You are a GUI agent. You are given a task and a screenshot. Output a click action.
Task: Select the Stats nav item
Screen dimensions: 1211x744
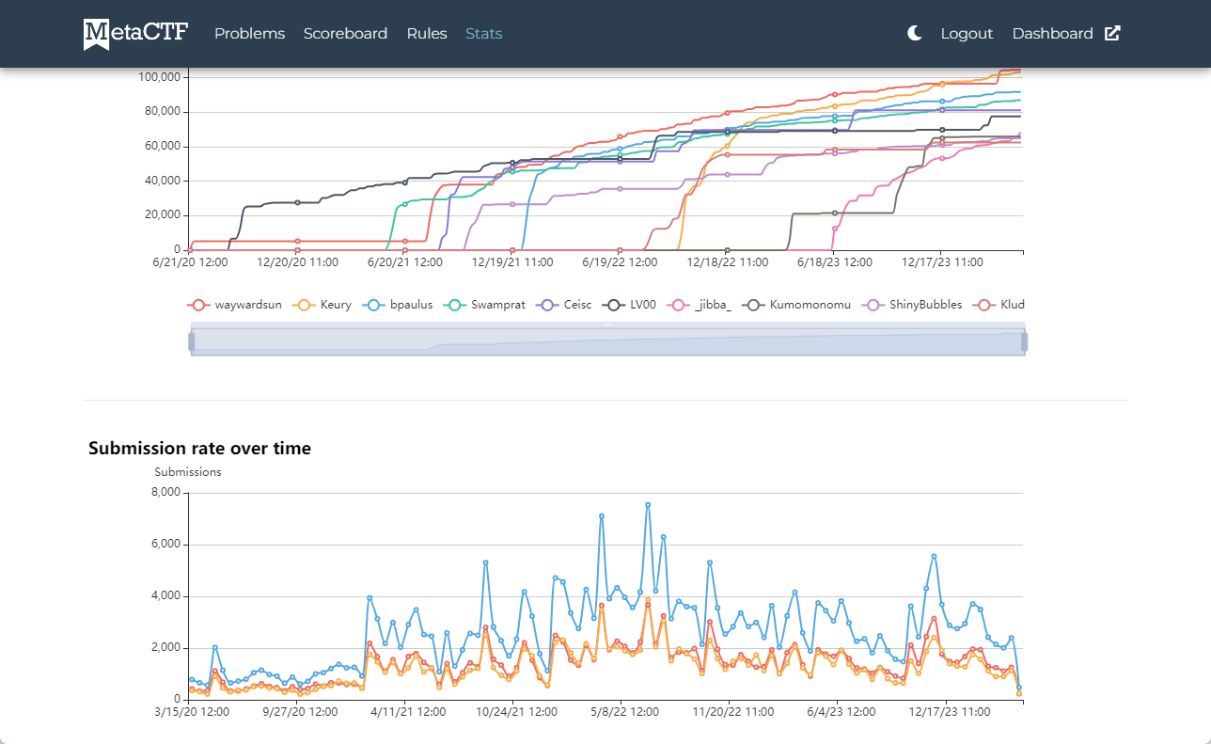tap(484, 33)
